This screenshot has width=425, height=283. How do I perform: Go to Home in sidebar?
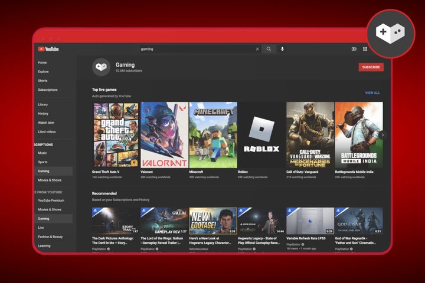pos(42,62)
